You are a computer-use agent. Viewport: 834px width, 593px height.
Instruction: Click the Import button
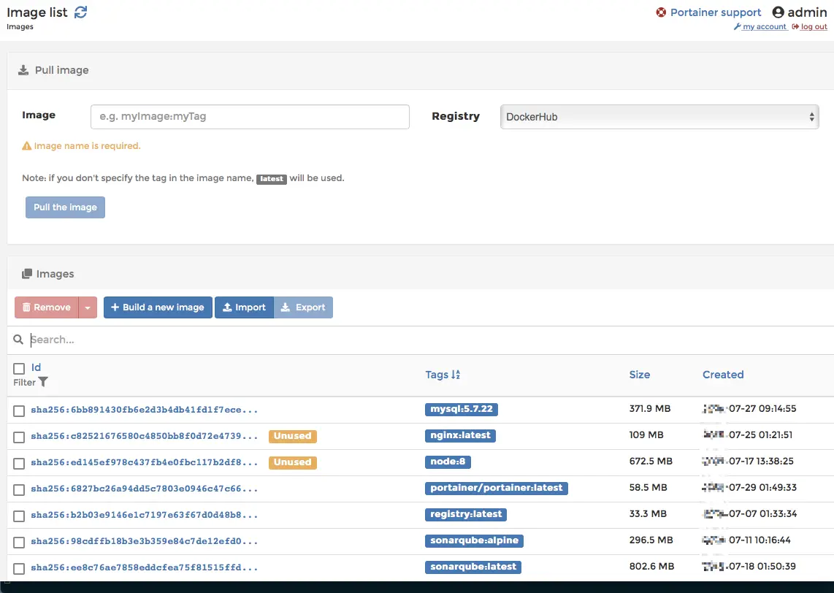pyautogui.click(x=244, y=307)
